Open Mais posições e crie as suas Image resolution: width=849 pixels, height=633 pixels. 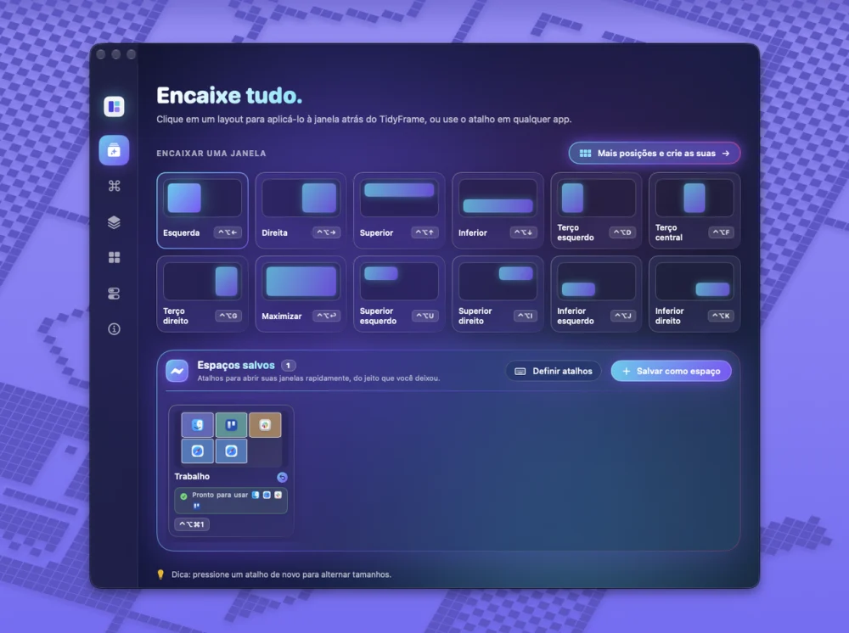click(655, 153)
